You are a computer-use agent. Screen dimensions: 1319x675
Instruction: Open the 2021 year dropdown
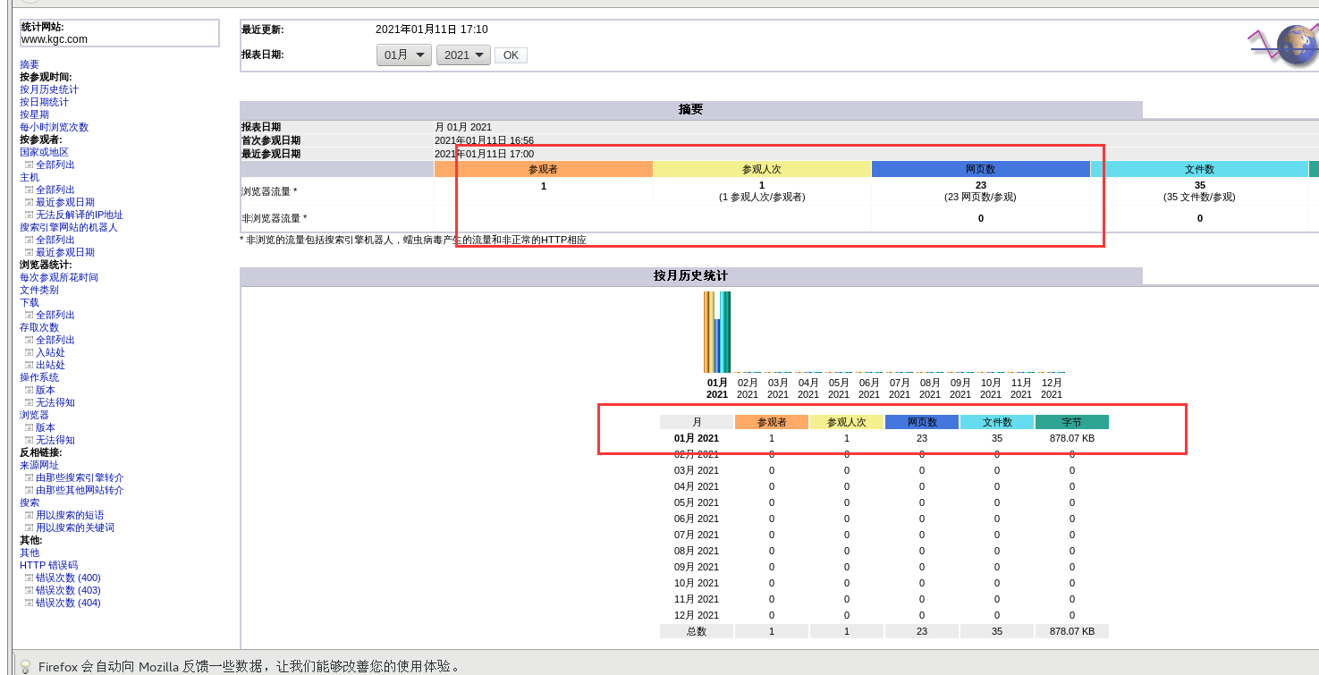(x=463, y=55)
